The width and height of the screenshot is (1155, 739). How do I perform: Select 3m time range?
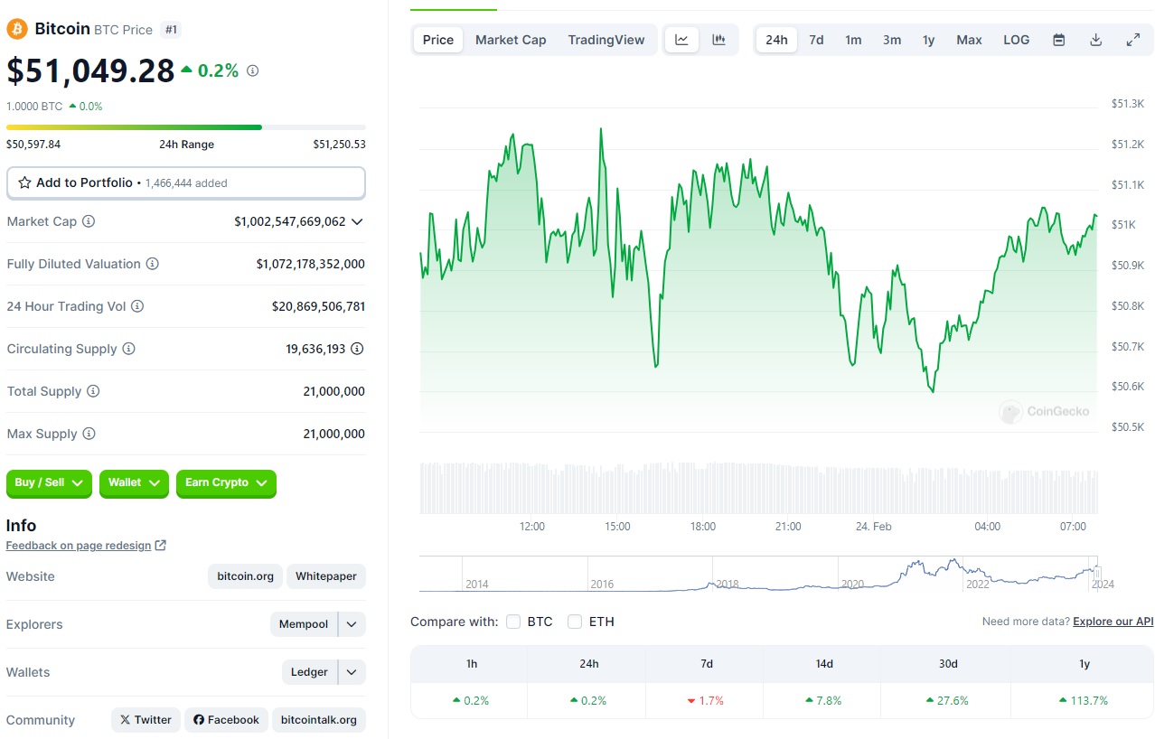892,40
